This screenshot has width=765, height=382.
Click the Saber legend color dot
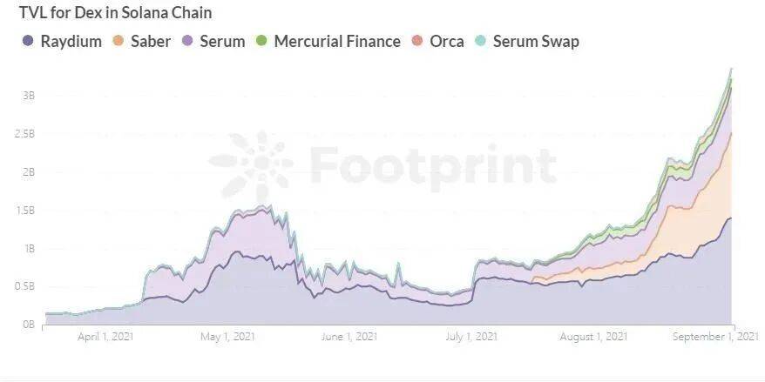click(118, 42)
